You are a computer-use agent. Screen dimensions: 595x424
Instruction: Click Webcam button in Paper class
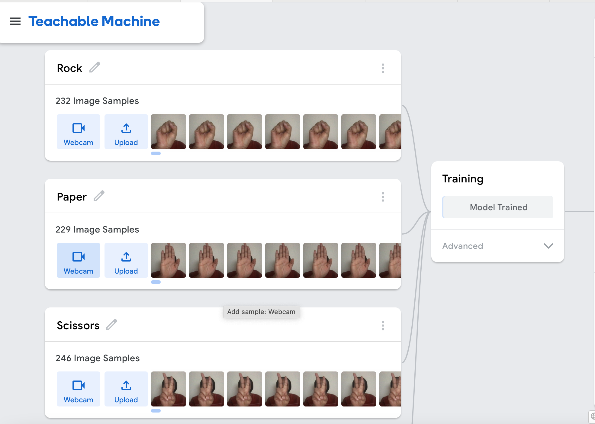pos(79,260)
